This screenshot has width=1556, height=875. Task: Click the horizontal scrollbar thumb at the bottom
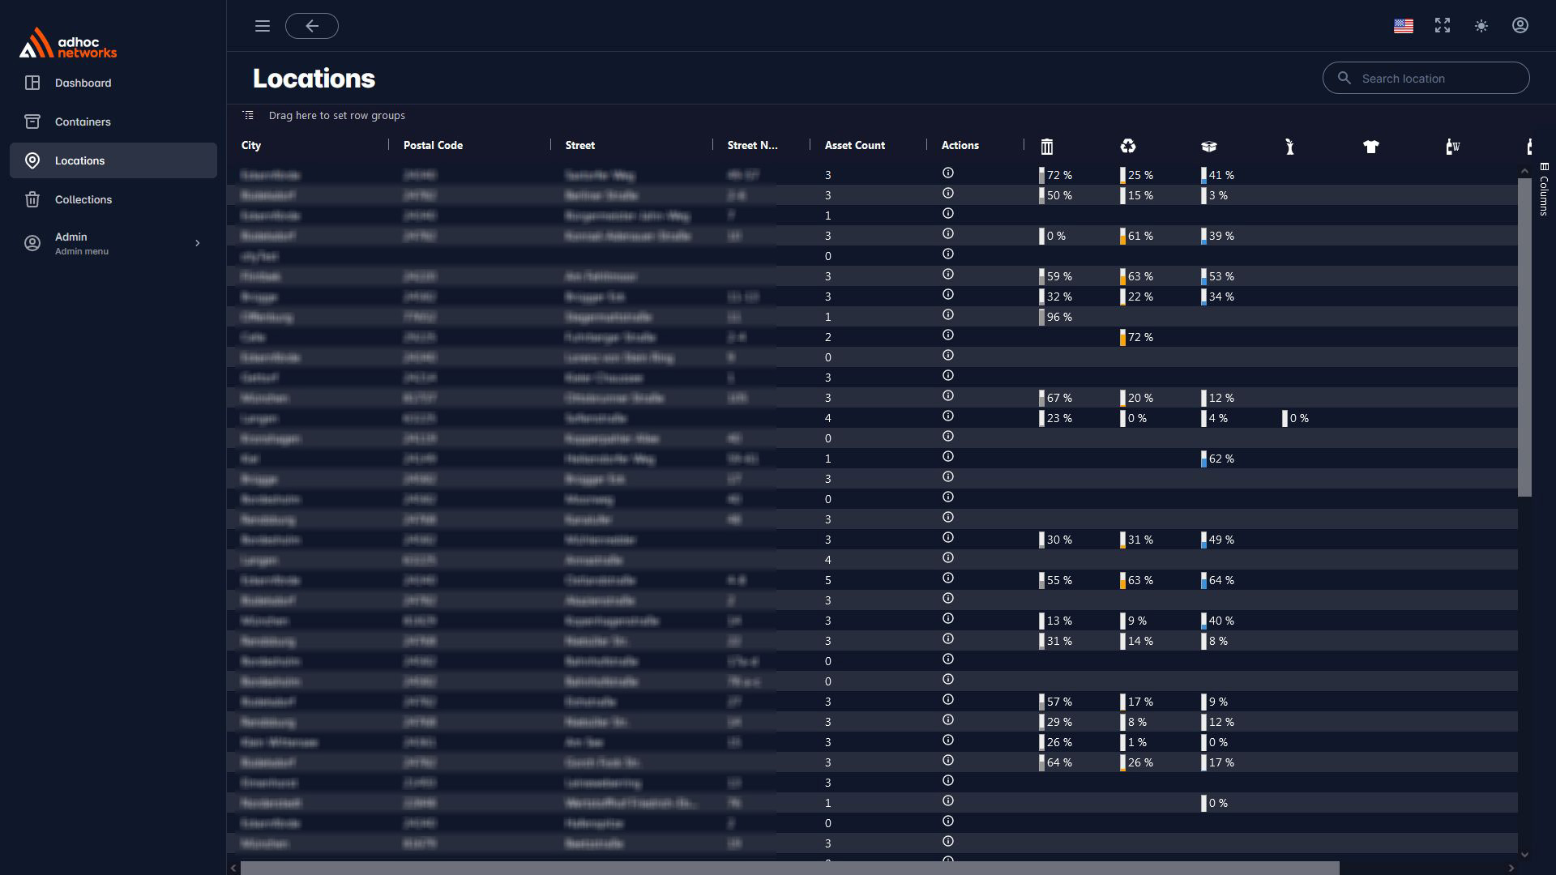(x=790, y=869)
